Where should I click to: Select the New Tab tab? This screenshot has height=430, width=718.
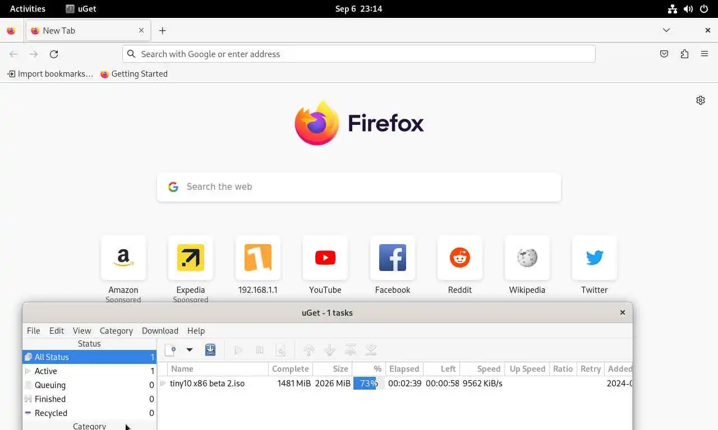[88, 31]
